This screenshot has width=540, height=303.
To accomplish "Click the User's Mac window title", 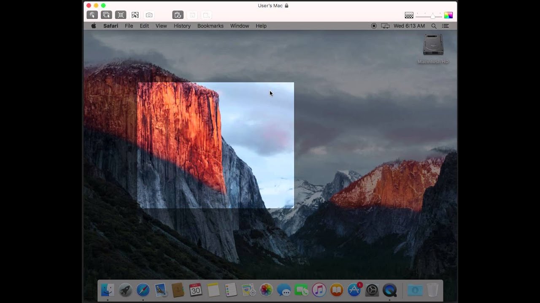I will (270, 5).
